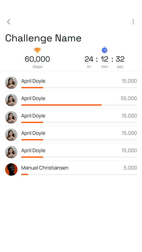Tap the 55,000 step count
Viewport: 142px width, 252px height.
click(129, 98)
